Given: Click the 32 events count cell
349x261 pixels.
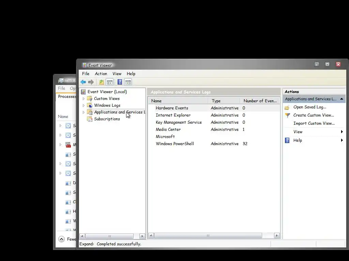Looking at the screenshot, I should [245, 144].
